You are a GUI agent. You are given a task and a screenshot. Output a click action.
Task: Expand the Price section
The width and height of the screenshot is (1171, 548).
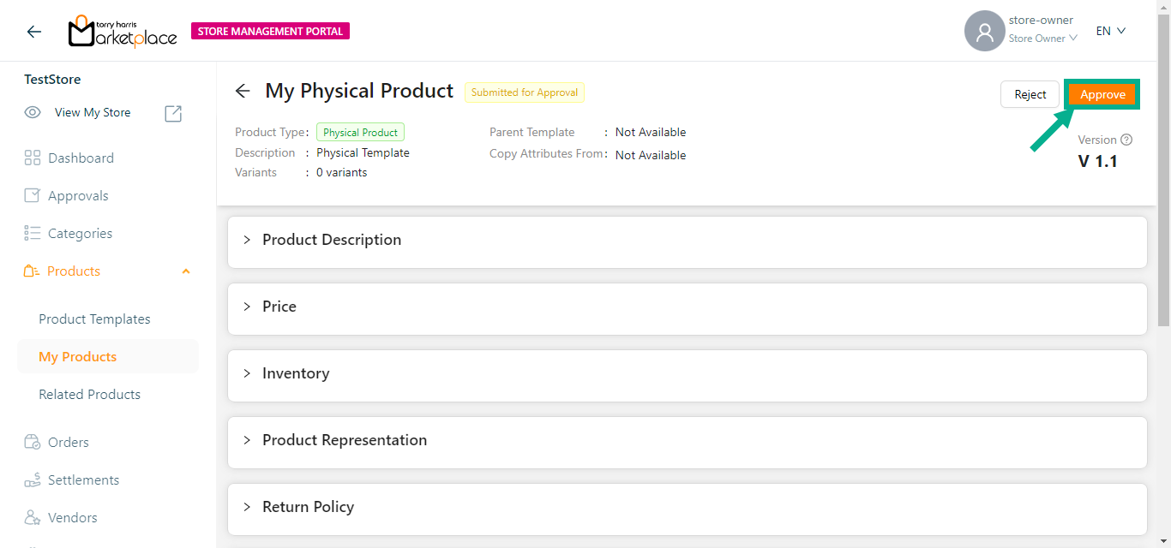pos(279,307)
